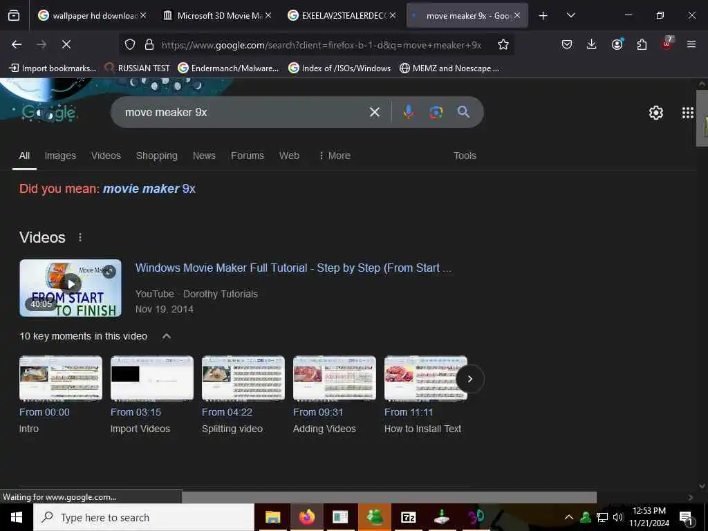Click the horizontal page scrollbar
The height and width of the screenshot is (531, 708).
(389, 497)
